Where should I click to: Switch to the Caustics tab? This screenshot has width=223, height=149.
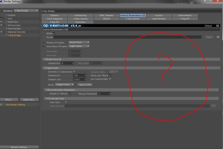tap(159, 15)
